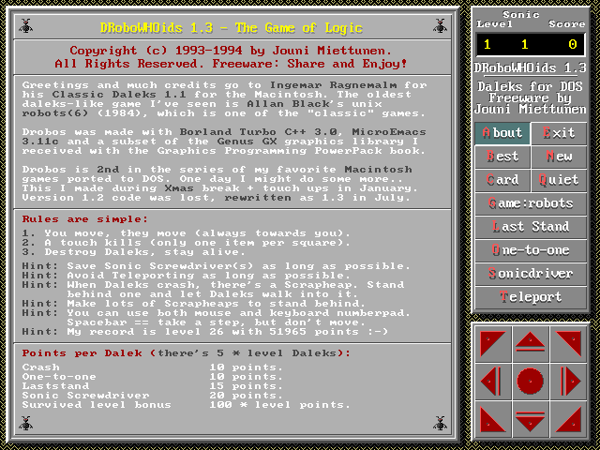Click the 'Survived level bonus' line
The height and width of the screenshot is (450, 600).
point(186,405)
